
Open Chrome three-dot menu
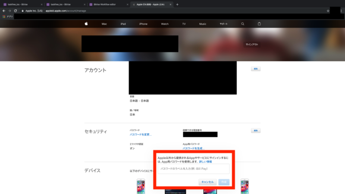(x=341, y=11)
